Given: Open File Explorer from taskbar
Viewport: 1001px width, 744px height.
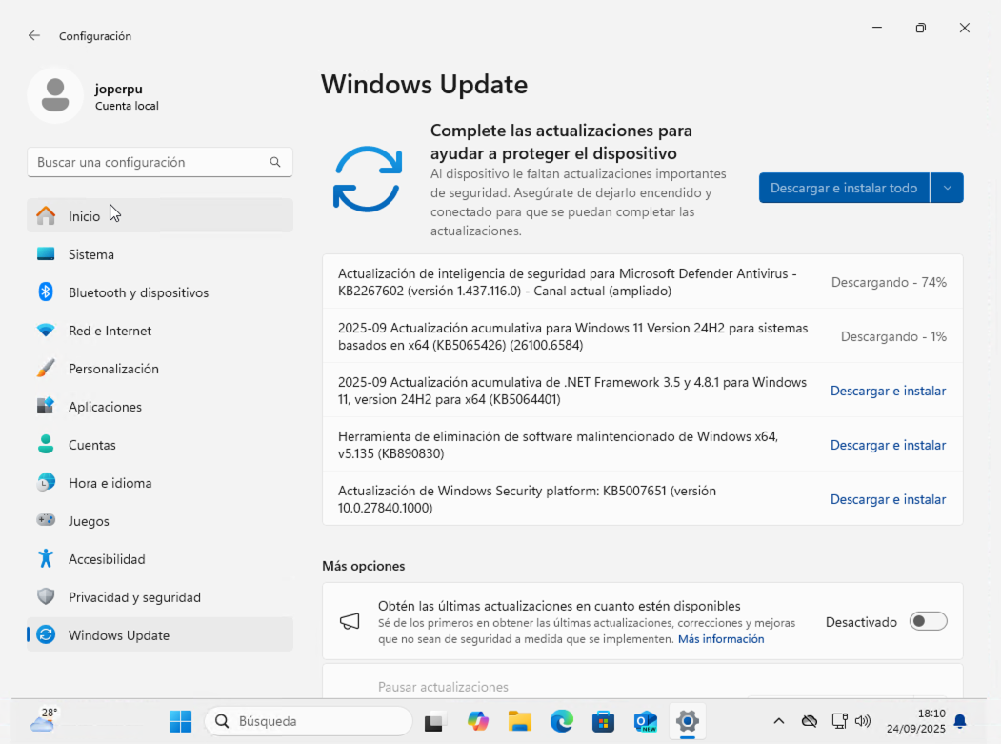Looking at the screenshot, I should pyautogui.click(x=520, y=721).
